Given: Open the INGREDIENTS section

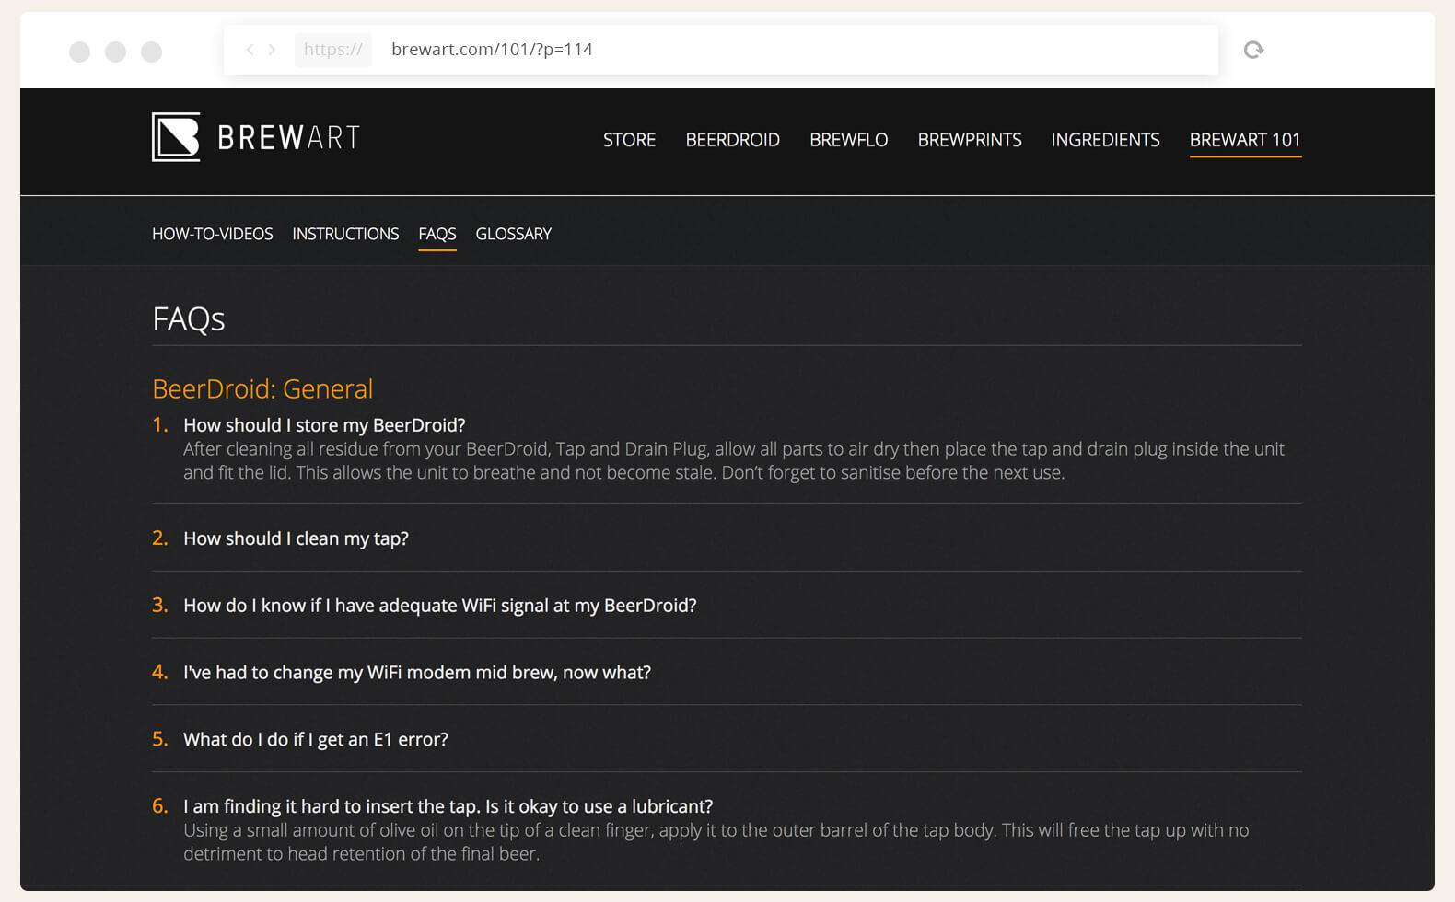Looking at the screenshot, I should coord(1105,140).
